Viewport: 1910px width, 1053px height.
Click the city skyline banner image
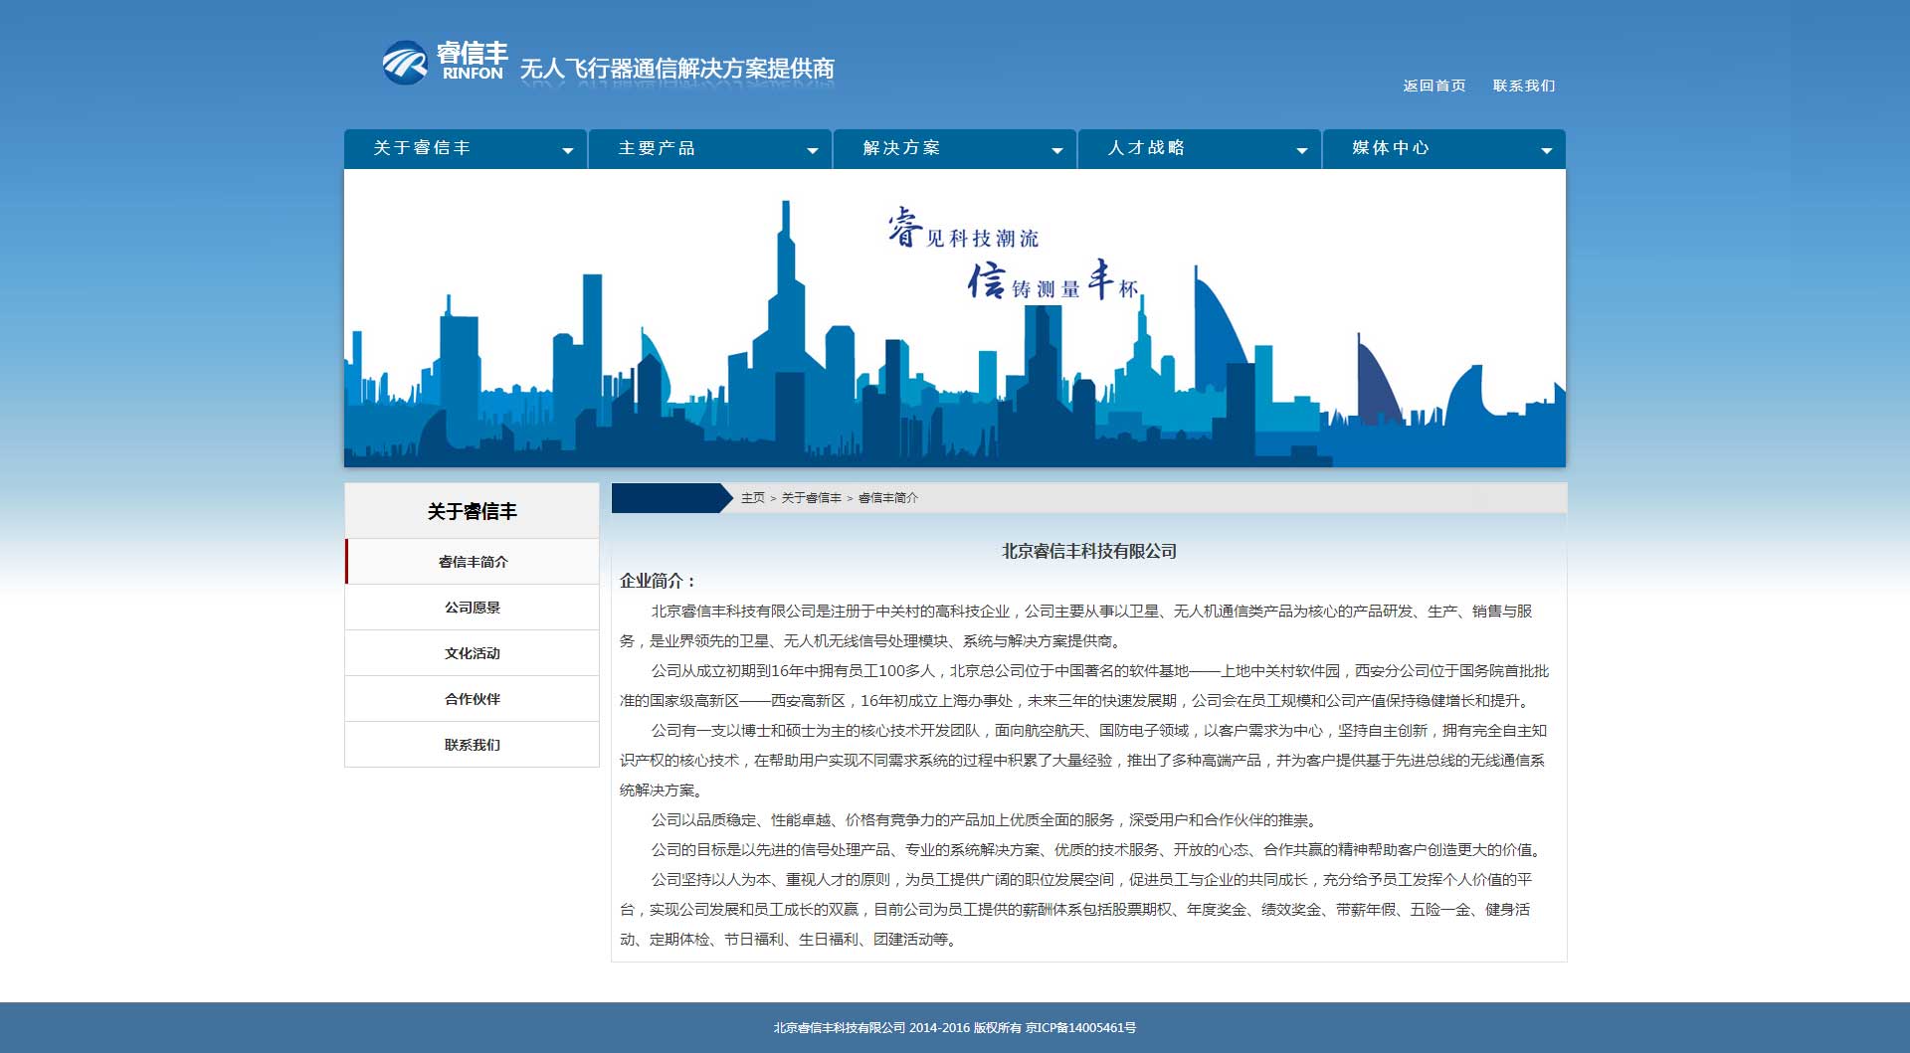click(955, 318)
